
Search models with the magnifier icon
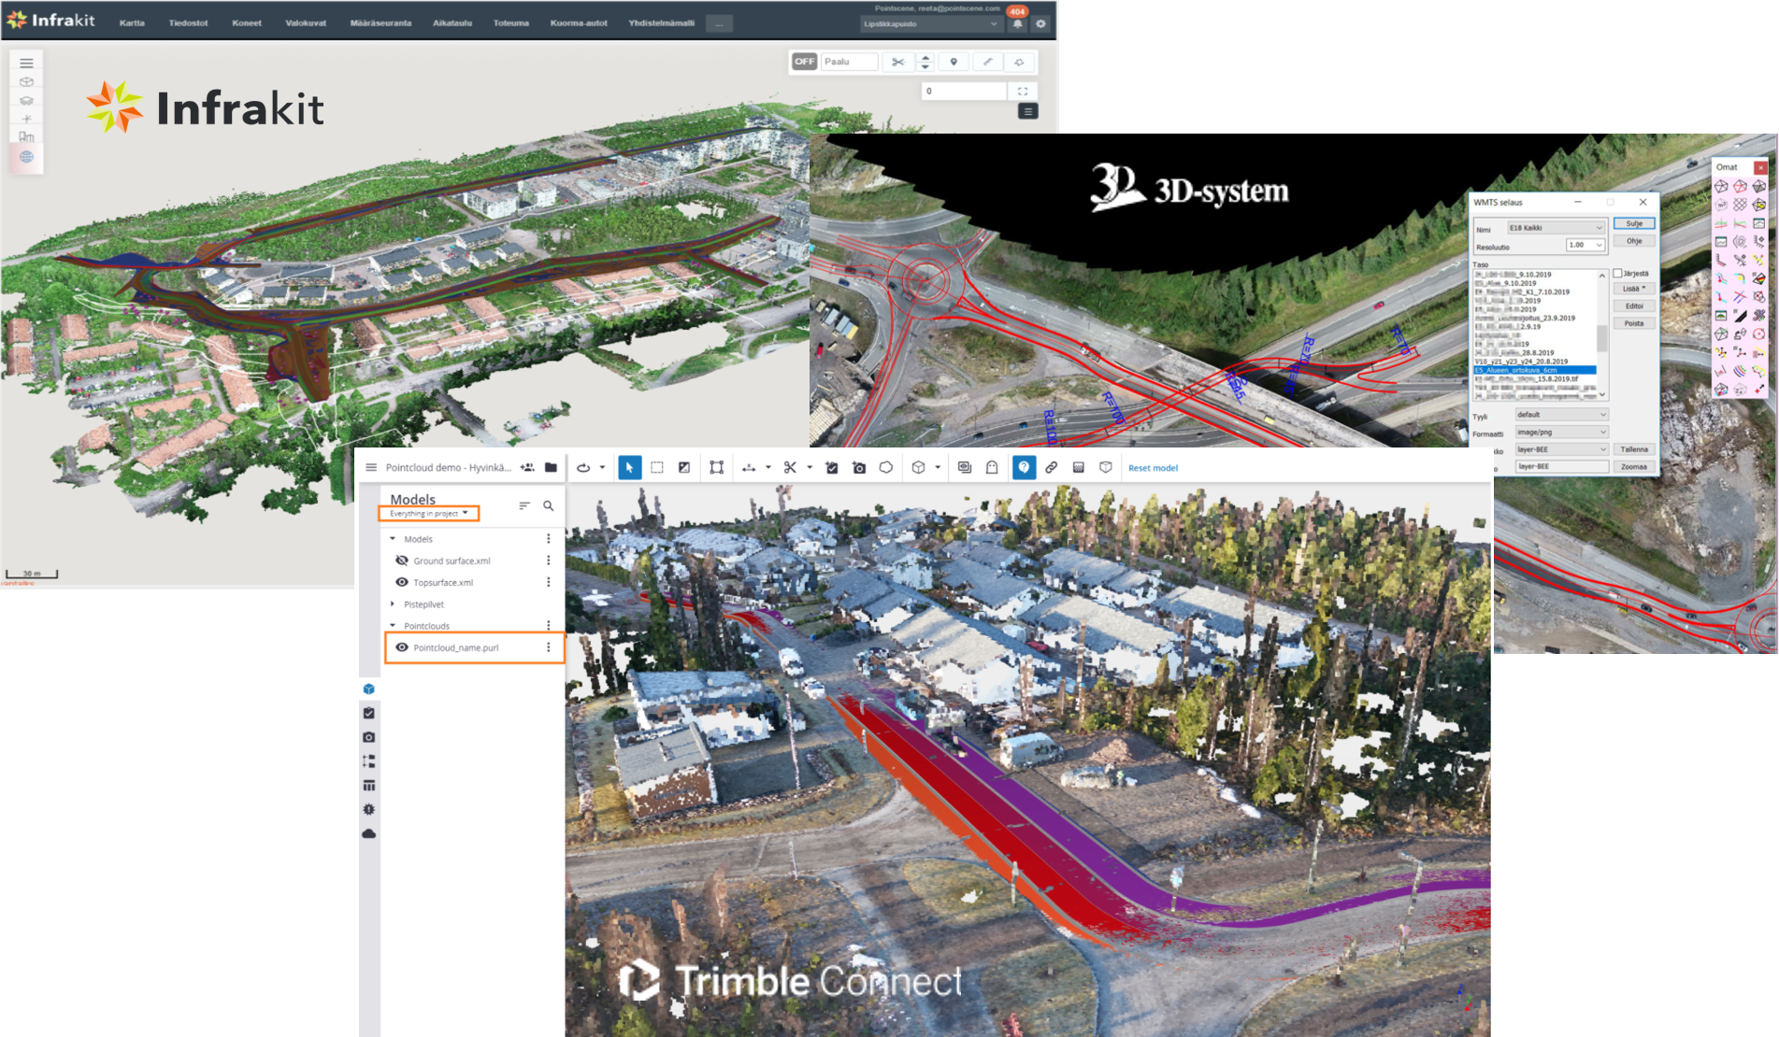coord(549,505)
